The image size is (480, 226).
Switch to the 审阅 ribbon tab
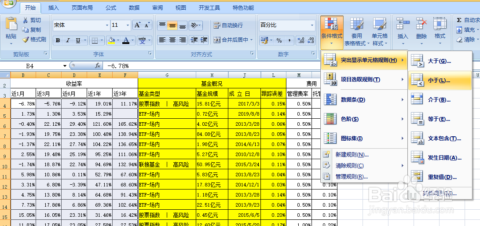coord(158,7)
